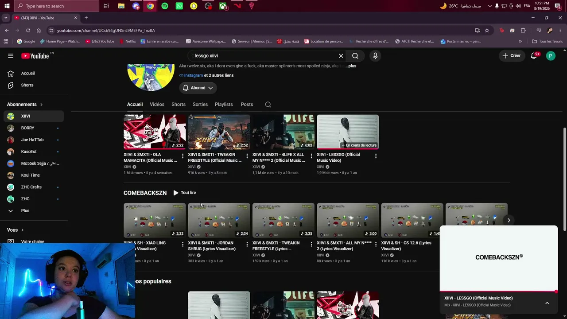Play all COMEBACKSZN with Tout lire
Viewport: 567px width, 319px height.
[185, 193]
